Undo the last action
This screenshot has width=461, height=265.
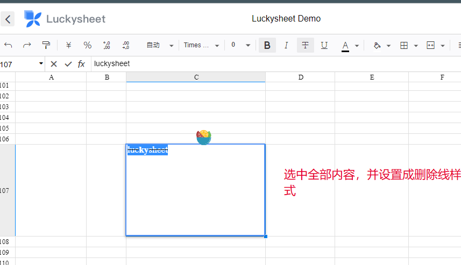pyautogui.click(x=8, y=45)
